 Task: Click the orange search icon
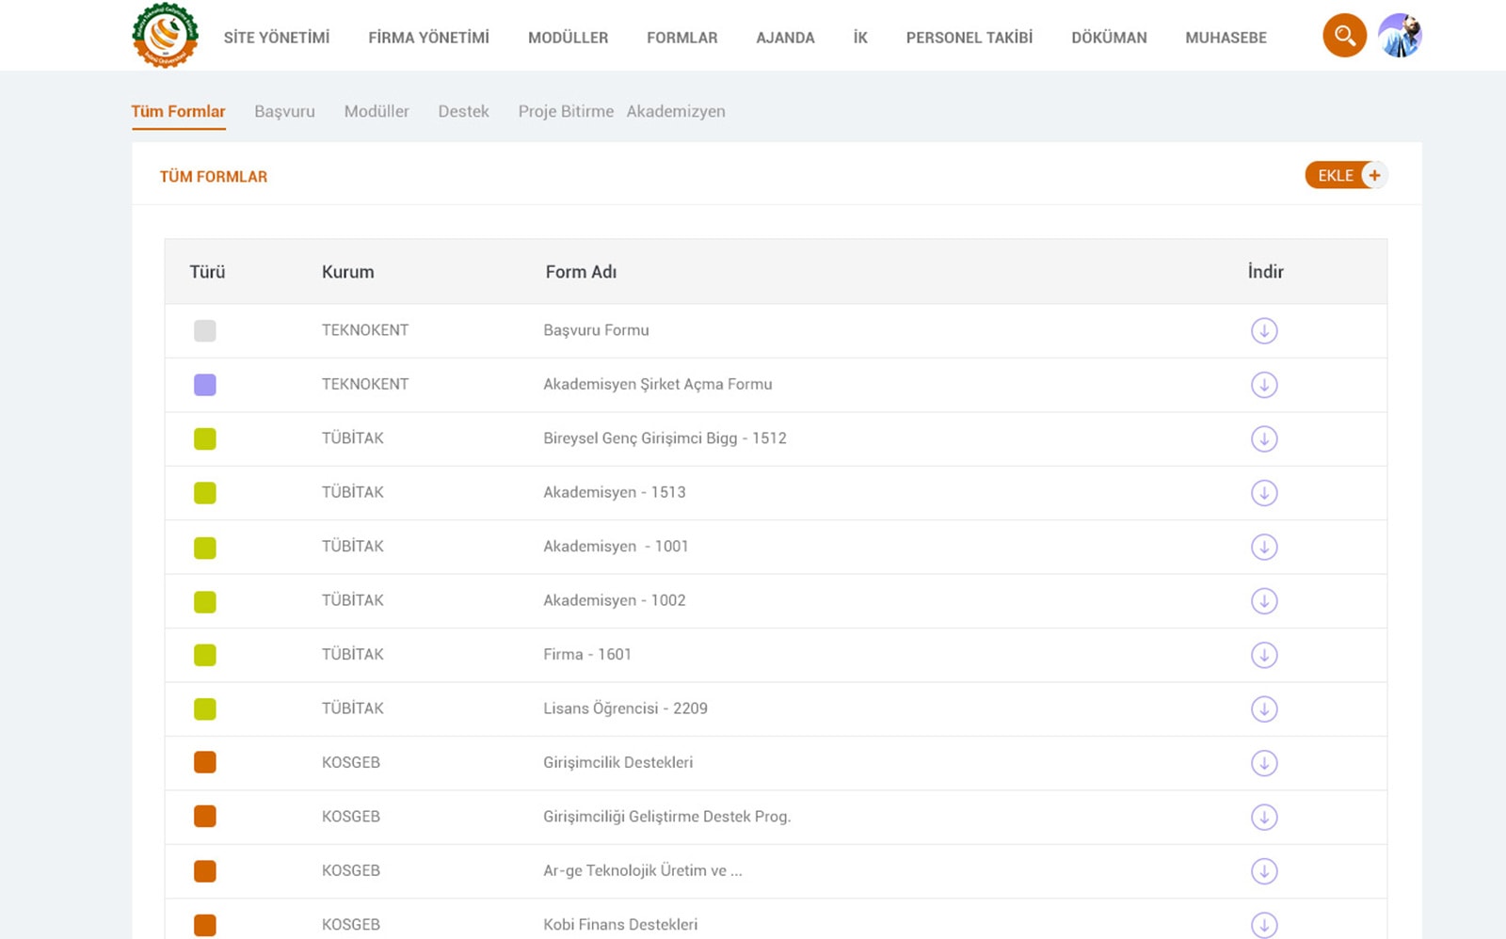tap(1344, 36)
